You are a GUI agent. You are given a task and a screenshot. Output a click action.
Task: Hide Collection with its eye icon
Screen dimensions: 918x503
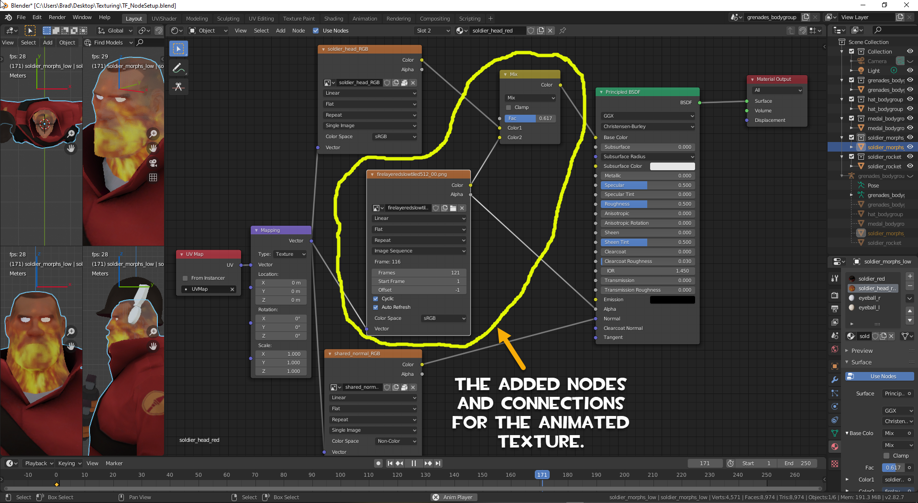pyautogui.click(x=910, y=52)
